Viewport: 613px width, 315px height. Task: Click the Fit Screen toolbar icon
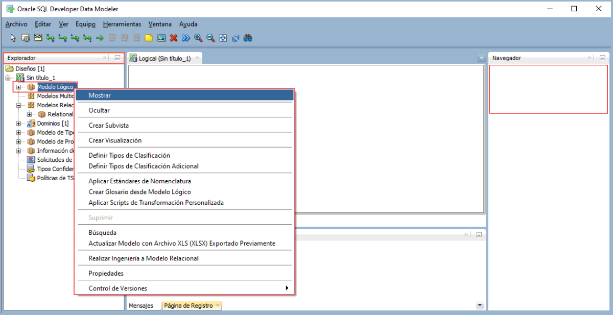223,38
